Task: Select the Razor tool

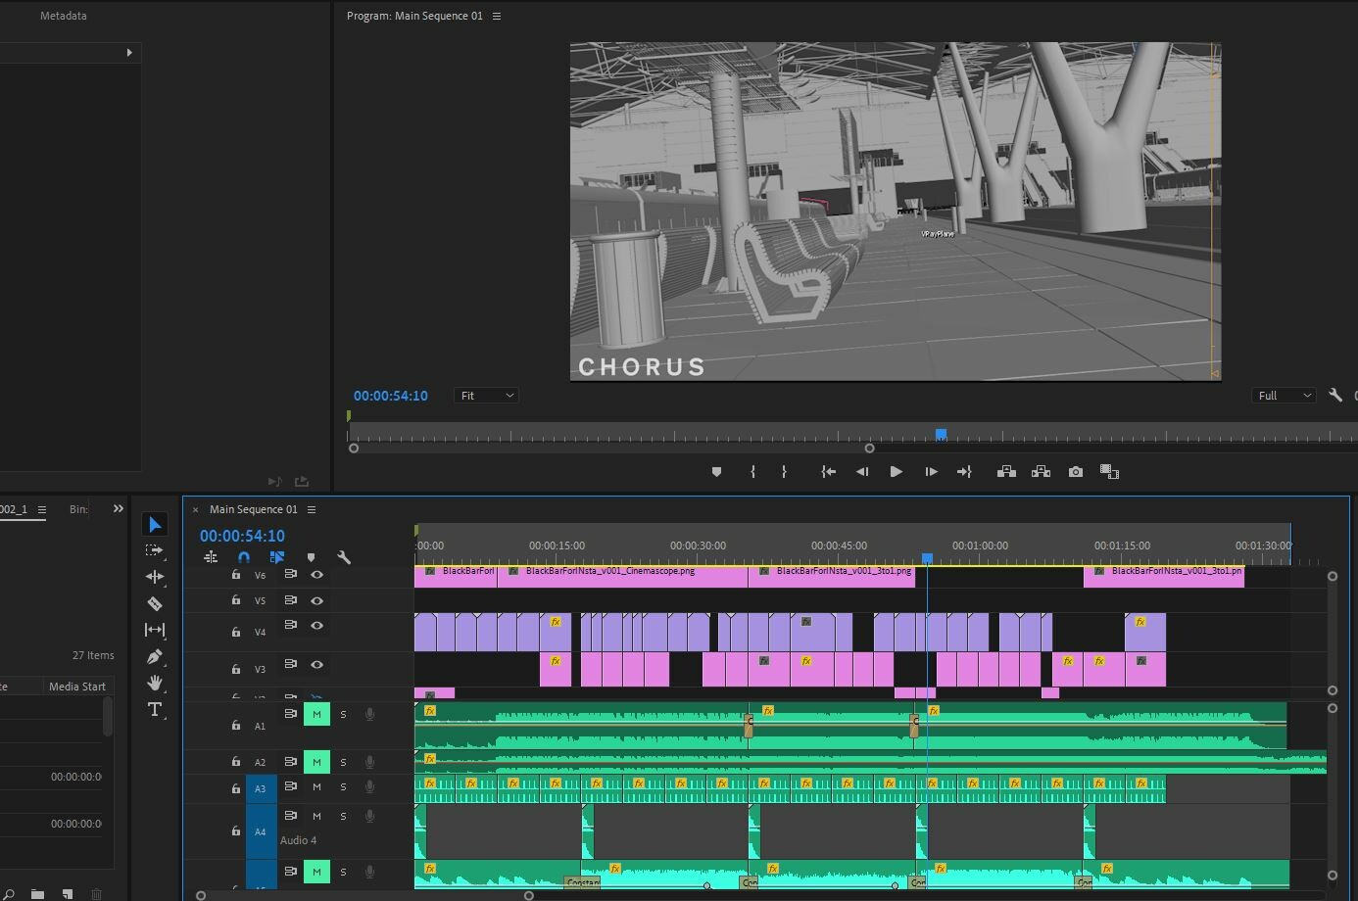Action: 155,603
